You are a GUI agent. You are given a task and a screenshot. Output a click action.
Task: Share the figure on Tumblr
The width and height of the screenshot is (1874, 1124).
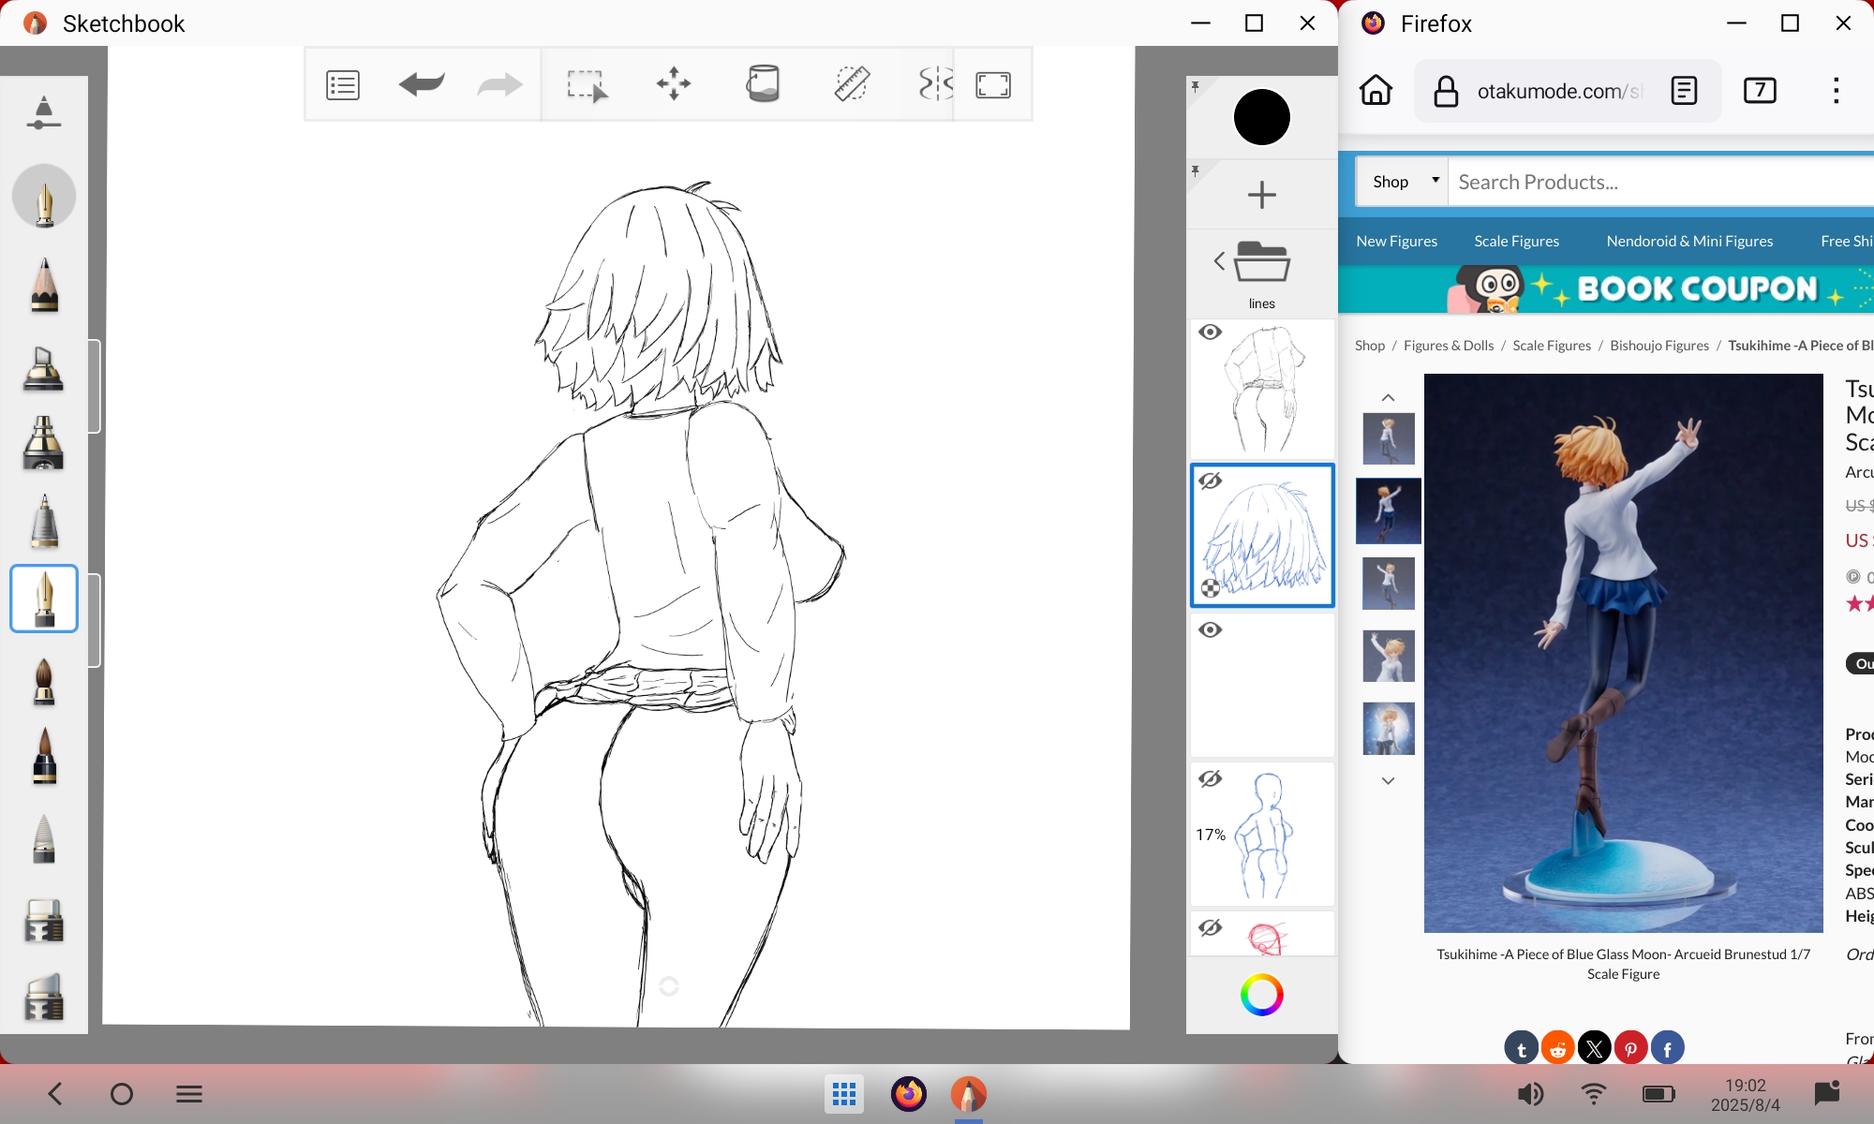click(x=1522, y=1048)
